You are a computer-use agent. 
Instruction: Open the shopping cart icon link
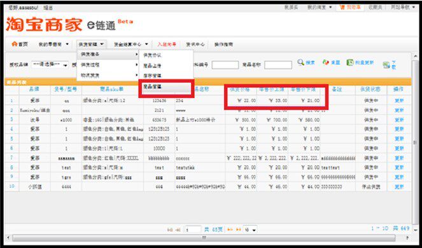pyautogui.click(x=342, y=7)
